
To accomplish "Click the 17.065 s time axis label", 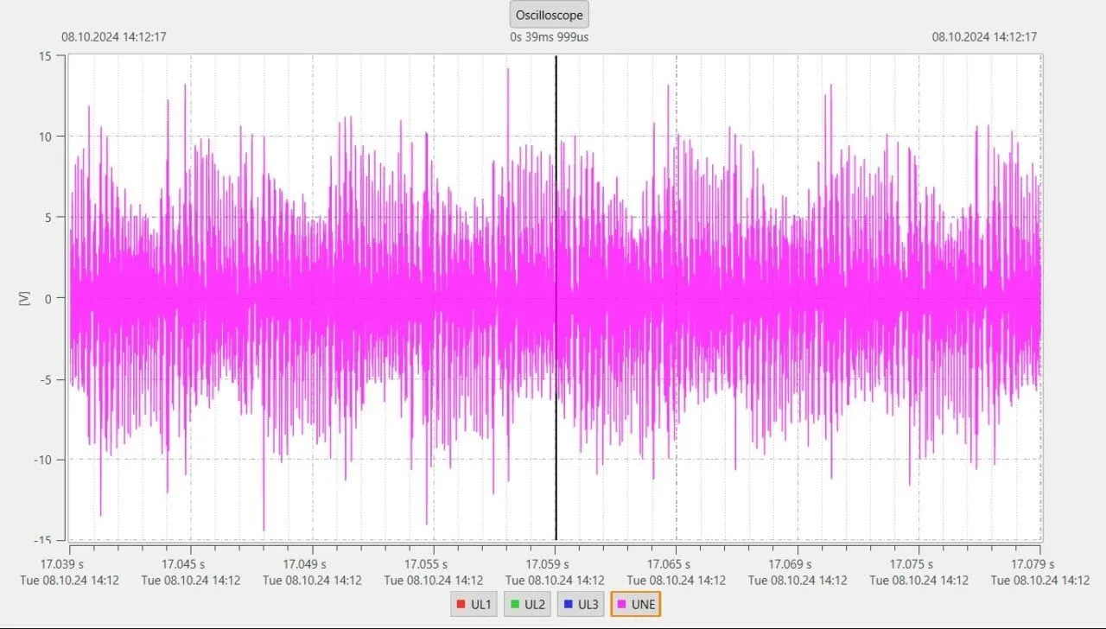I will click(677, 564).
